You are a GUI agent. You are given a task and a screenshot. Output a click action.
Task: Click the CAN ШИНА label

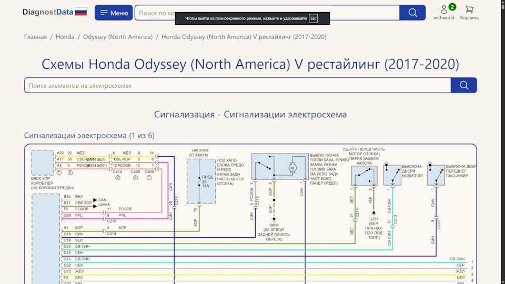[x=104, y=202]
